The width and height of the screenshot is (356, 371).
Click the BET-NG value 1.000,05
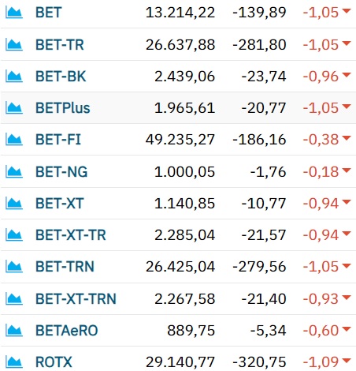click(x=184, y=172)
